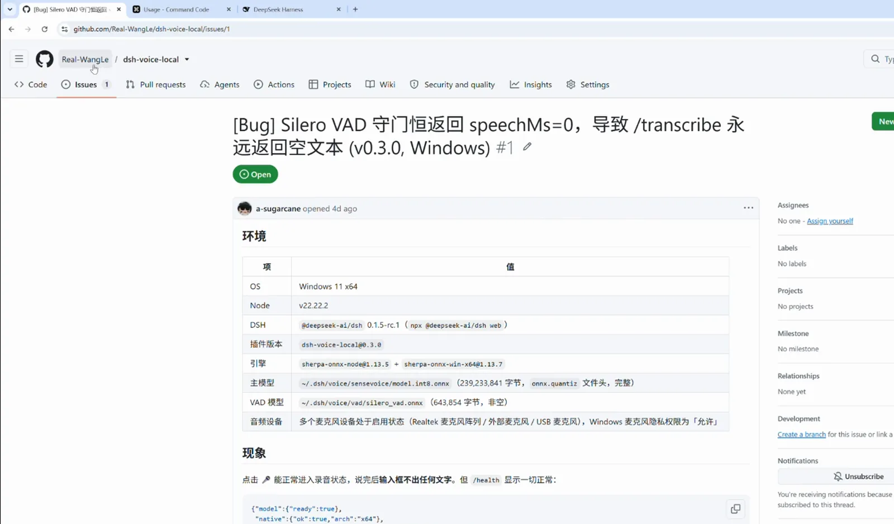
Task: Click the 'sherpa-onnx-node@1.13.5' code text
Action: coord(345,364)
